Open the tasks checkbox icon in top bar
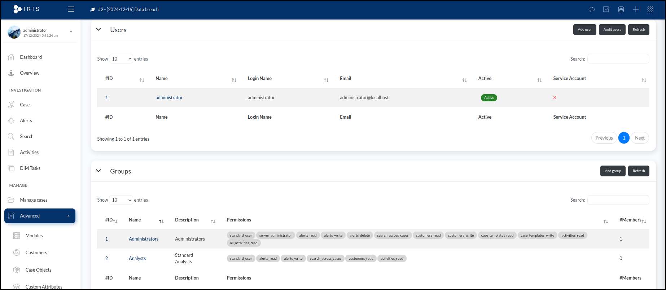The height and width of the screenshot is (290, 666). [606, 9]
